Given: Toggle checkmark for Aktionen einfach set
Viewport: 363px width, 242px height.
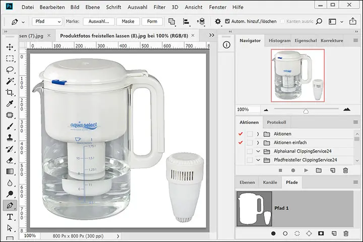Looking at the screenshot, I should click(240, 142).
